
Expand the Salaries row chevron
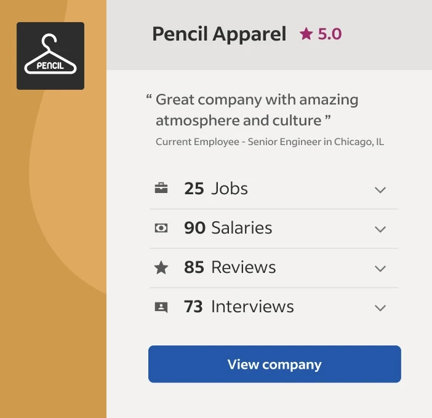380,229
